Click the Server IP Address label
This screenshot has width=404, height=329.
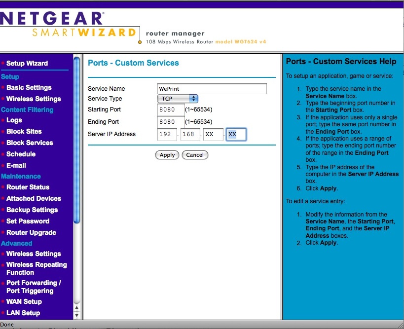(x=111, y=134)
